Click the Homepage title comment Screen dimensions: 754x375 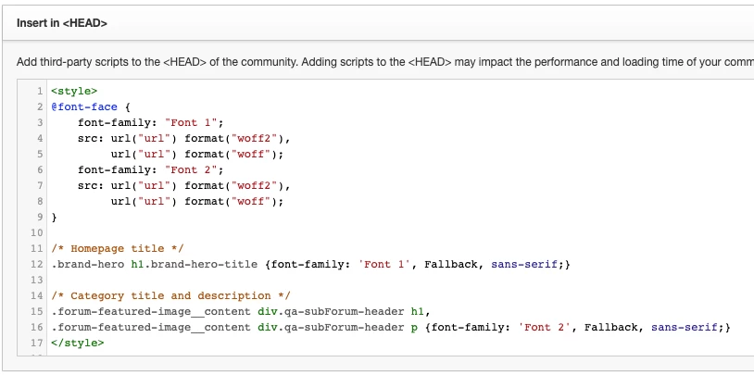point(118,248)
